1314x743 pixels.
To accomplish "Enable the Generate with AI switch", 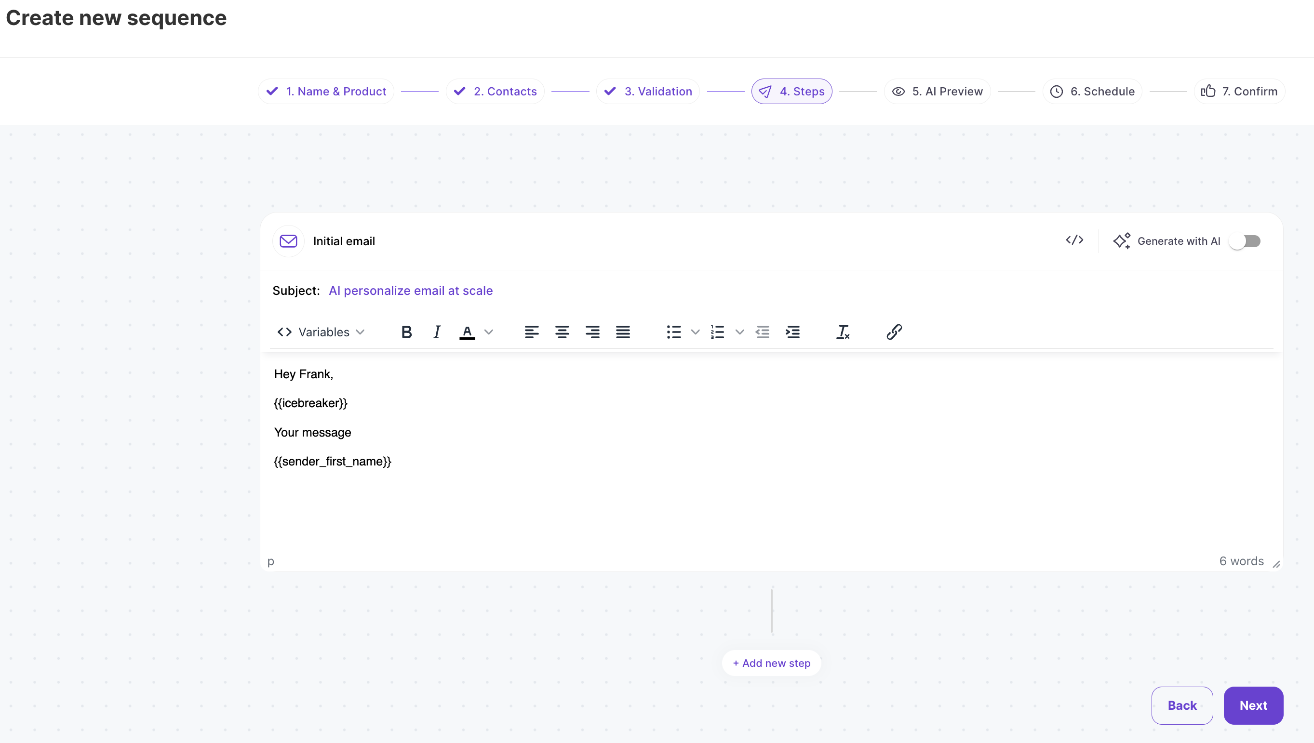I will (x=1245, y=241).
